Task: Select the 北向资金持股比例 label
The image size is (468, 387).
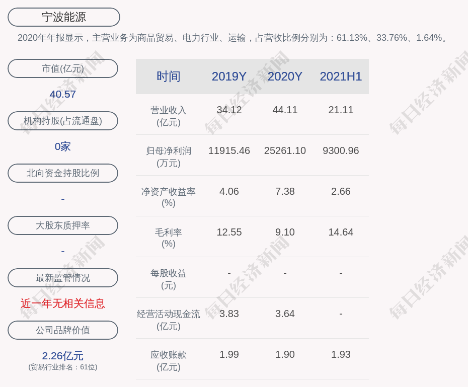Action: click(x=63, y=173)
